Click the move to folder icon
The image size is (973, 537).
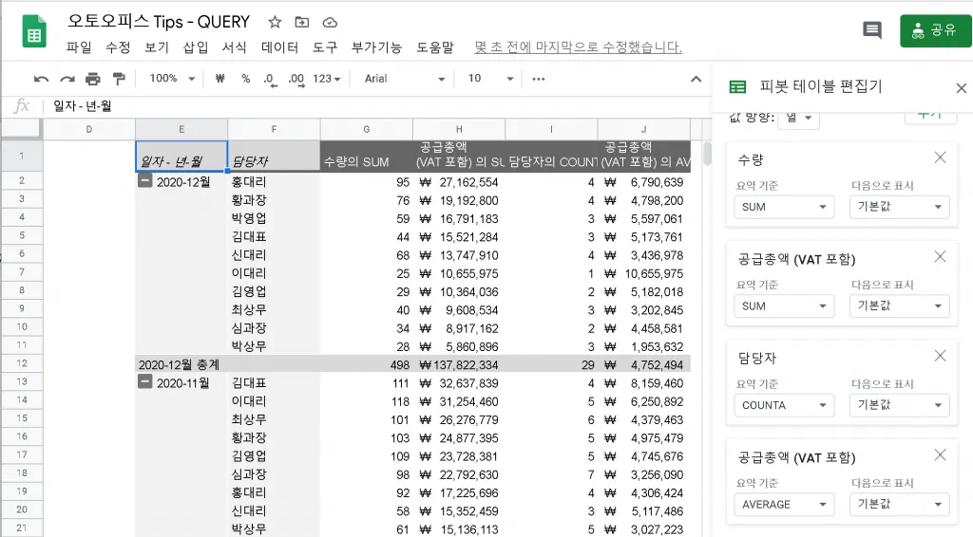pyautogui.click(x=301, y=23)
